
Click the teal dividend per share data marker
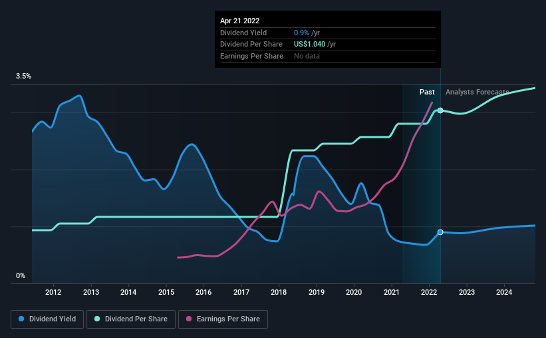tap(440, 110)
